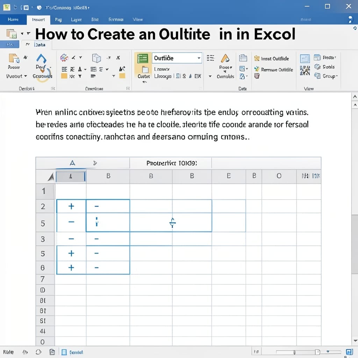358x358 pixels.
Task: Click the list lines icon beside Outline box
Action: coord(210,58)
